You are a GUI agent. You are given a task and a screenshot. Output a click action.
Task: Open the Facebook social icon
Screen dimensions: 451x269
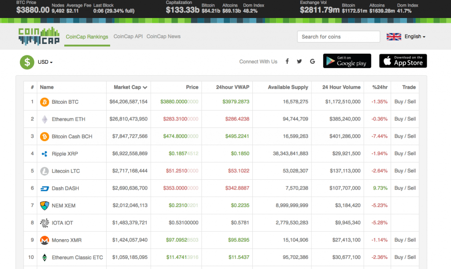point(287,61)
